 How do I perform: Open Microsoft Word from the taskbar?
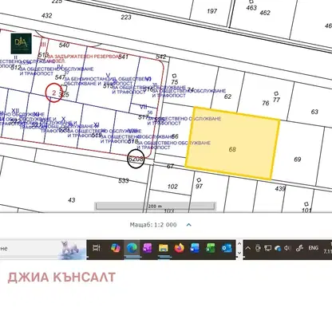(x=195, y=248)
